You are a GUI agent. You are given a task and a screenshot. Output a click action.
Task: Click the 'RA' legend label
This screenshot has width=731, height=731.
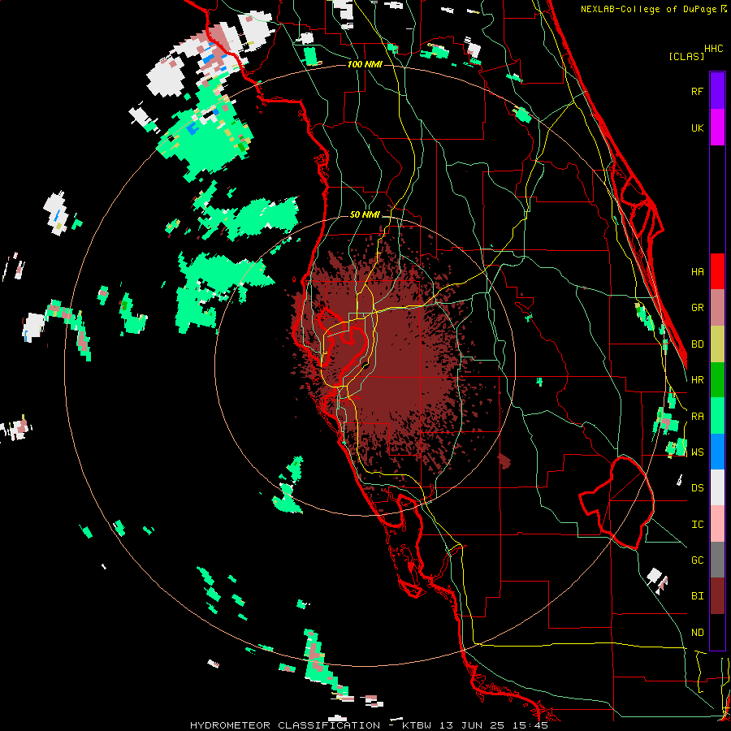[697, 416]
